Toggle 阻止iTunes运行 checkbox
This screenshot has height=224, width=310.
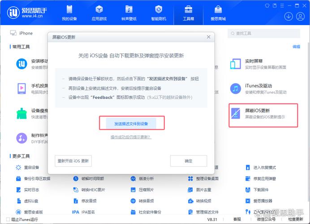(x=8, y=219)
